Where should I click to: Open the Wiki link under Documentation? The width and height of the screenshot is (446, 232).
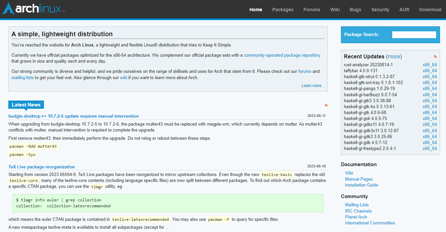click(x=349, y=173)
